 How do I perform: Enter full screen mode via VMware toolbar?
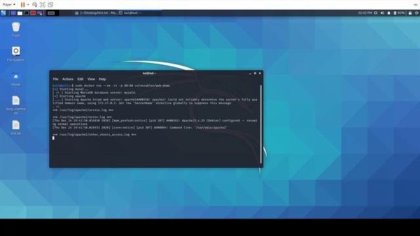[42, 5]
